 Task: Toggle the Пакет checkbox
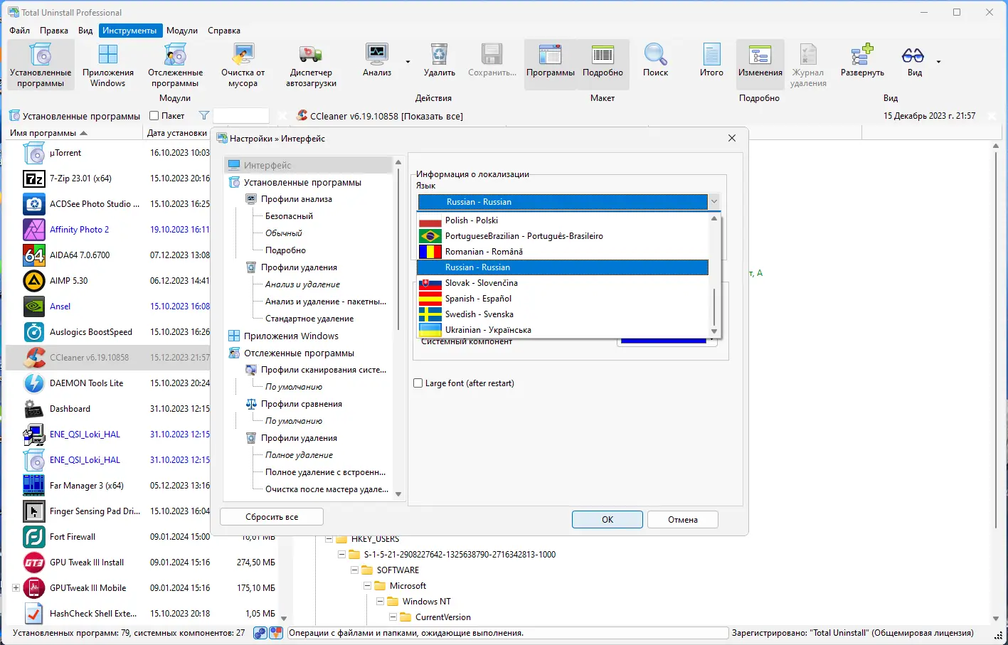pos(154,116)
